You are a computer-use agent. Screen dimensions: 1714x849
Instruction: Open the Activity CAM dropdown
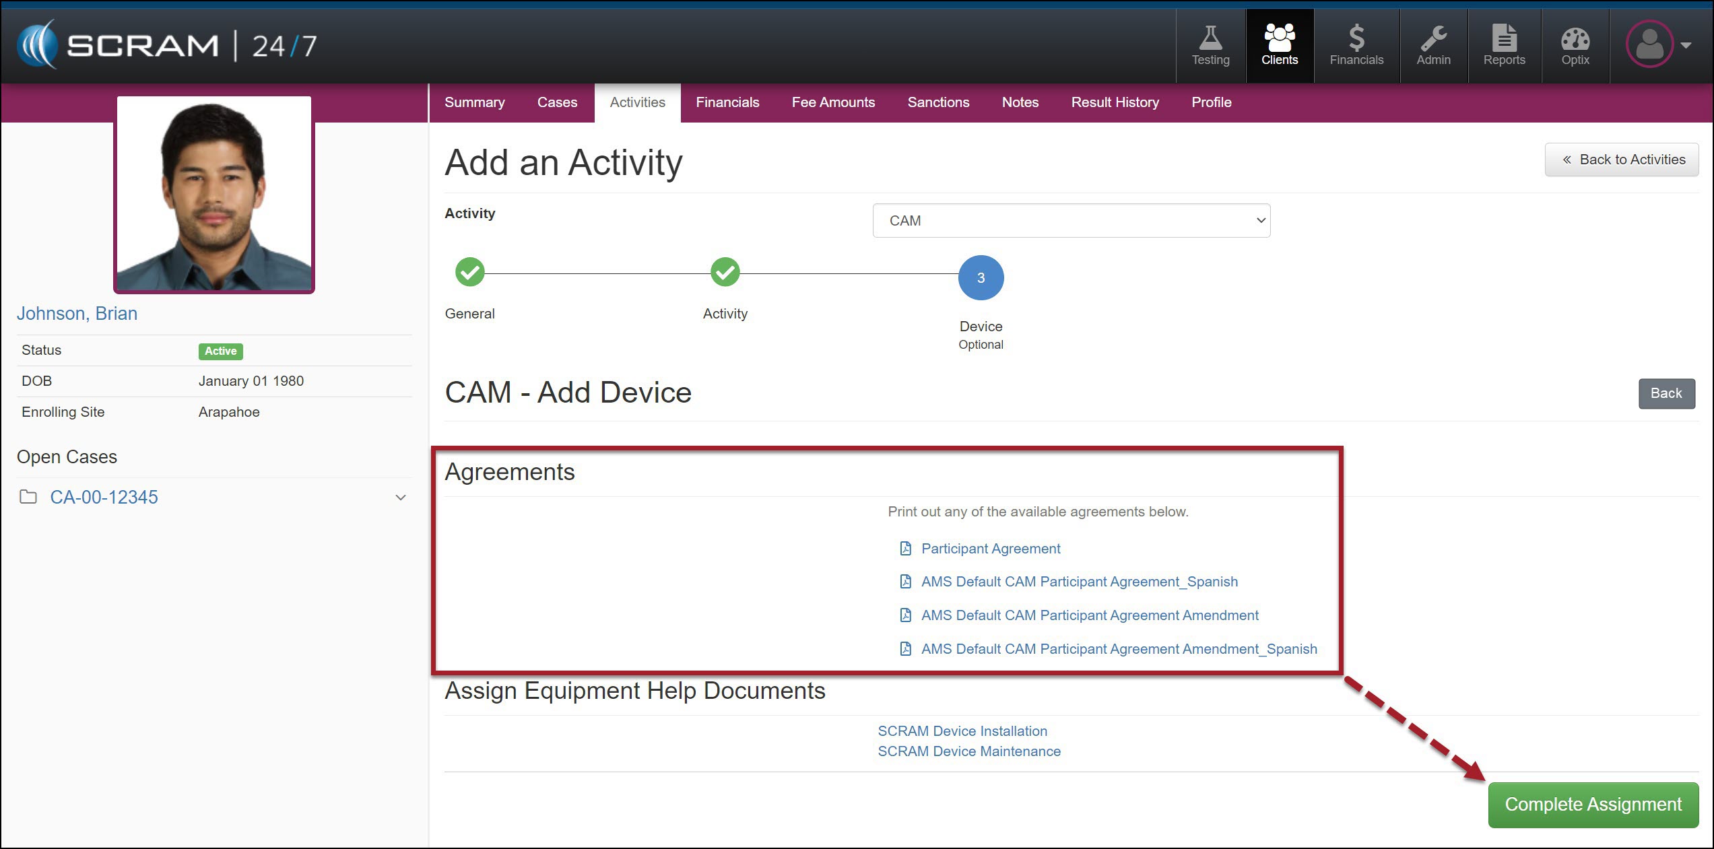[x=1071, y=221]
